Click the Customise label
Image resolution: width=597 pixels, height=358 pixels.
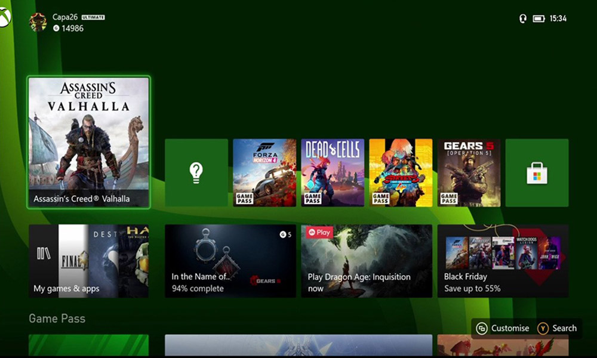[510, 328]
